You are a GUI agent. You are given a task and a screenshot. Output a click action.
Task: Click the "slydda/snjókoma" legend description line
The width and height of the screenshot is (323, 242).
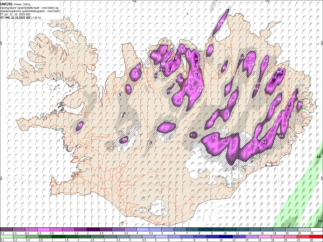pyautogui.click(x=30, y=11)
